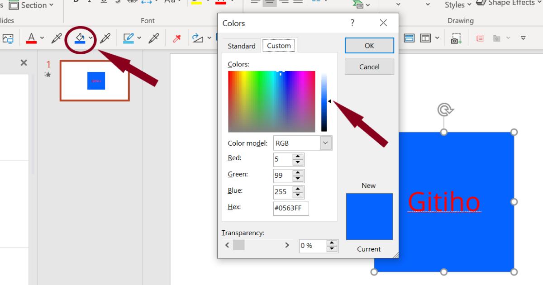Click the font color A icon in quick toolbar
Screen dimensions: 543x285
point(31,38)
